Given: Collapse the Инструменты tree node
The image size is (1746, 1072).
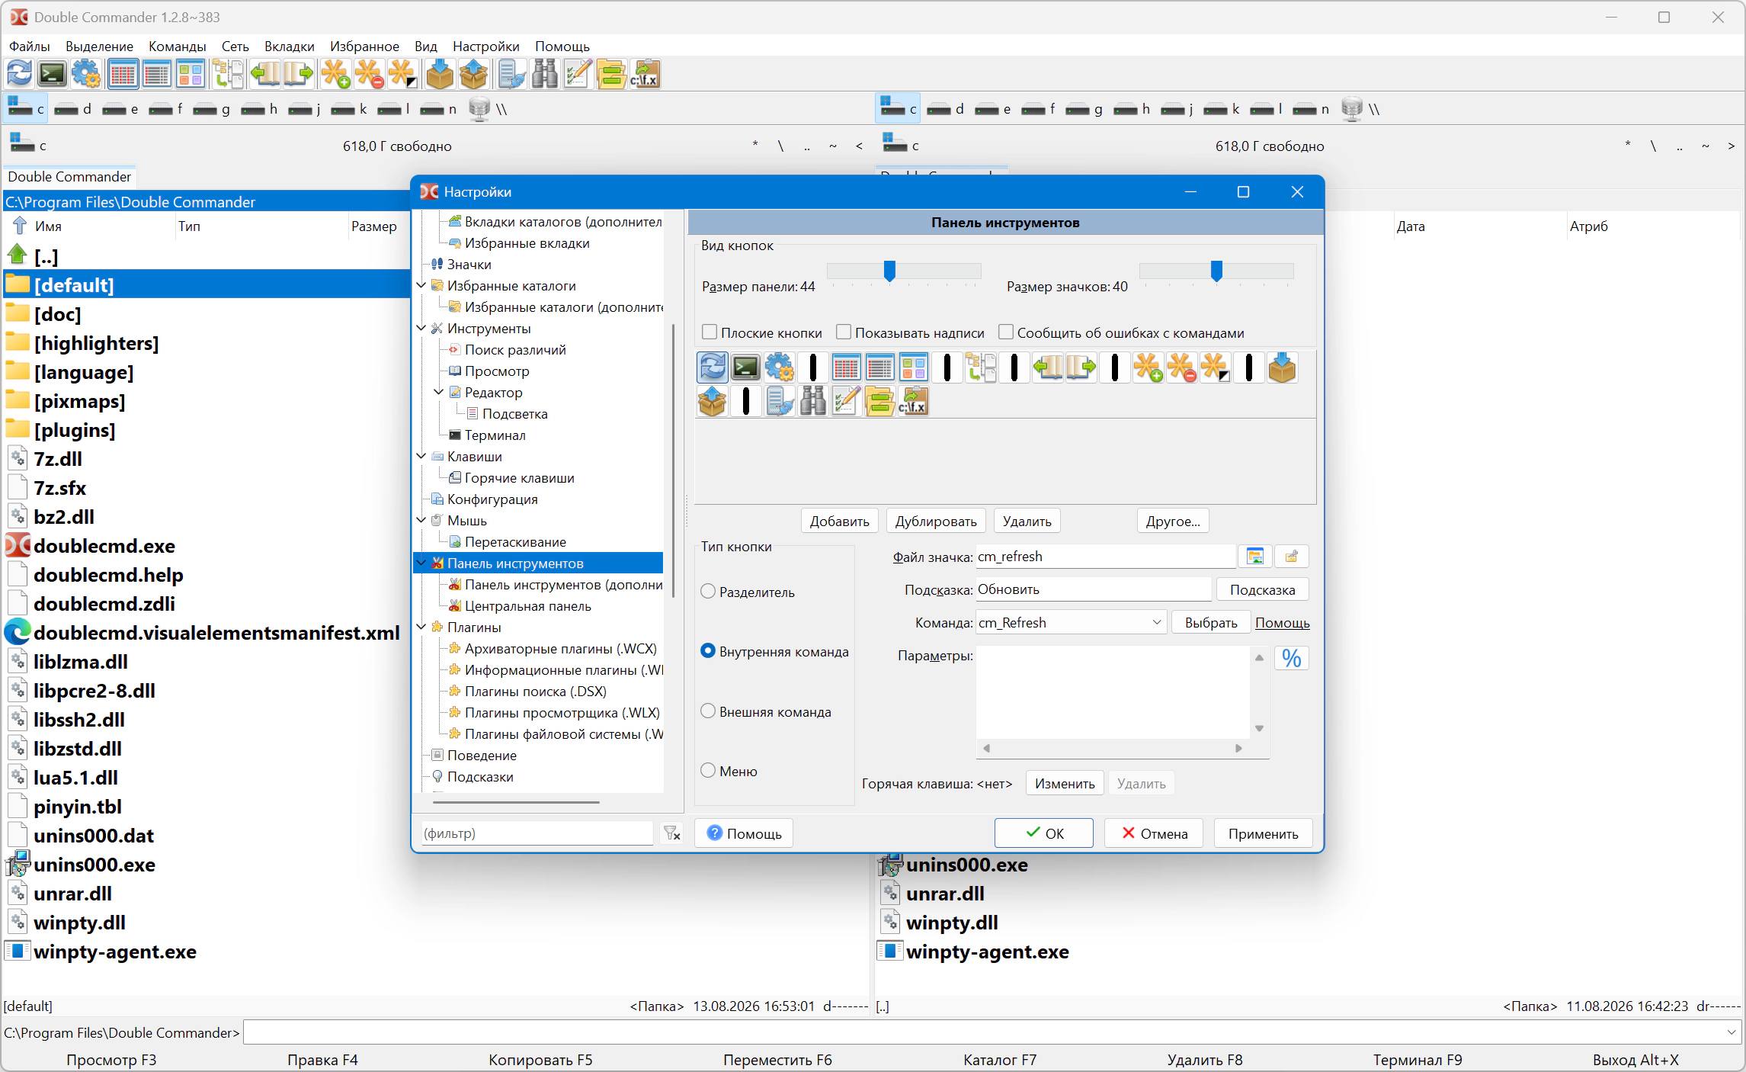Looking at the screenshot, I should pos(421,328).
